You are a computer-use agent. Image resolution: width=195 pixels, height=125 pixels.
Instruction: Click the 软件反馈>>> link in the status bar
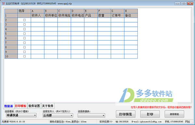pyautogui.click(x=106, y=121)
